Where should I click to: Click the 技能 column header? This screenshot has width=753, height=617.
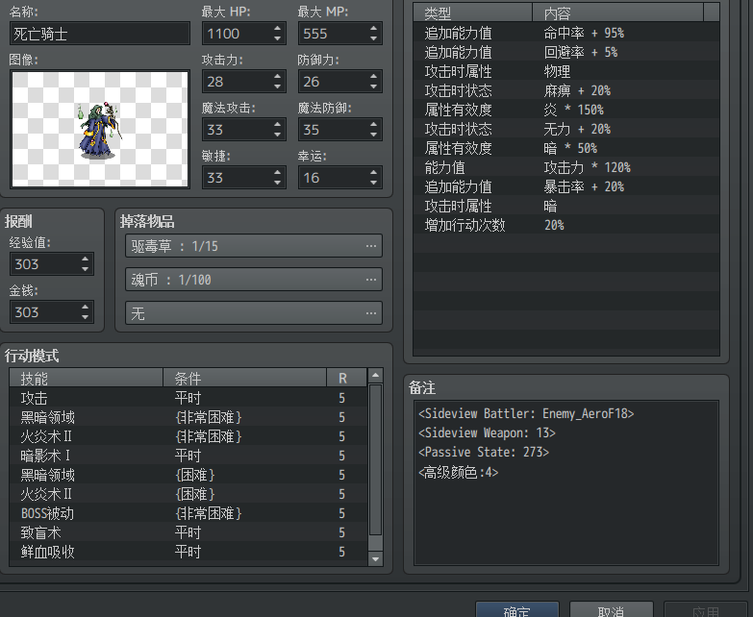coord(87,378)
